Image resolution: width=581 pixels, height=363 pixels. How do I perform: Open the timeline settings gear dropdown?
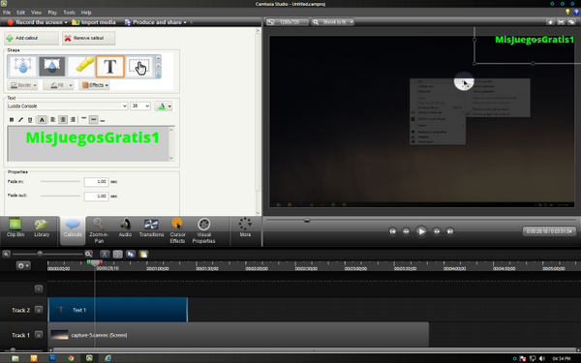point(23,265)
